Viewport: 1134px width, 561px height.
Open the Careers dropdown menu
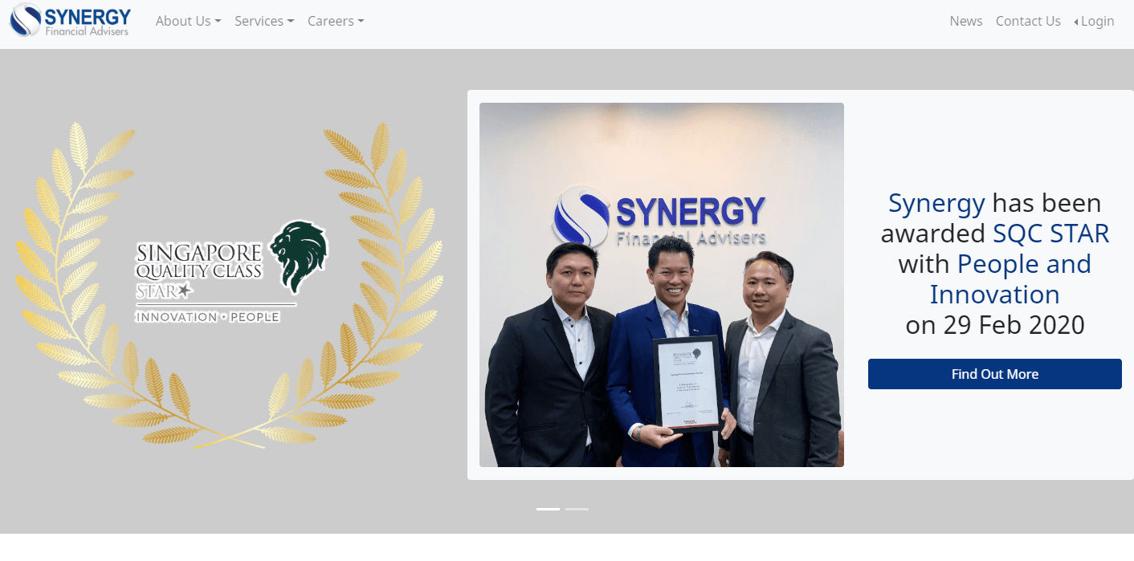pos(336,21)
